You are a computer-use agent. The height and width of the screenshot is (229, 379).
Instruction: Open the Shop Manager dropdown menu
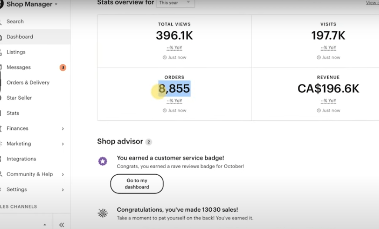[32, 4]
